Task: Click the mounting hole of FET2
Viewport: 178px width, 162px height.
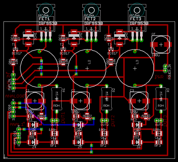Action: 92,10
